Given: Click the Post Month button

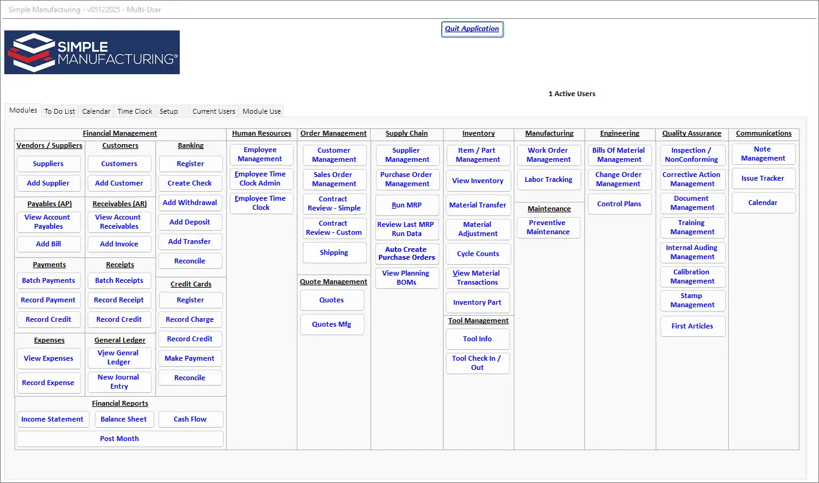Looking at the screenshot, I should point(119,439).
